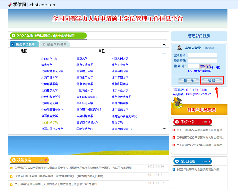
Task: Click the applicant login person icon
Action: tap(179, 48)
